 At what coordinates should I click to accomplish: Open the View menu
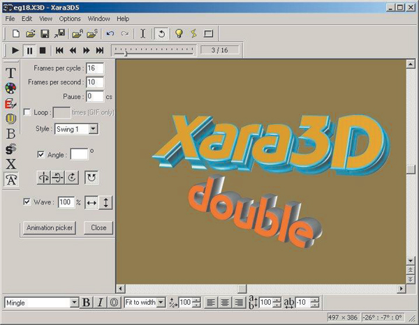[x=45, y=19]
